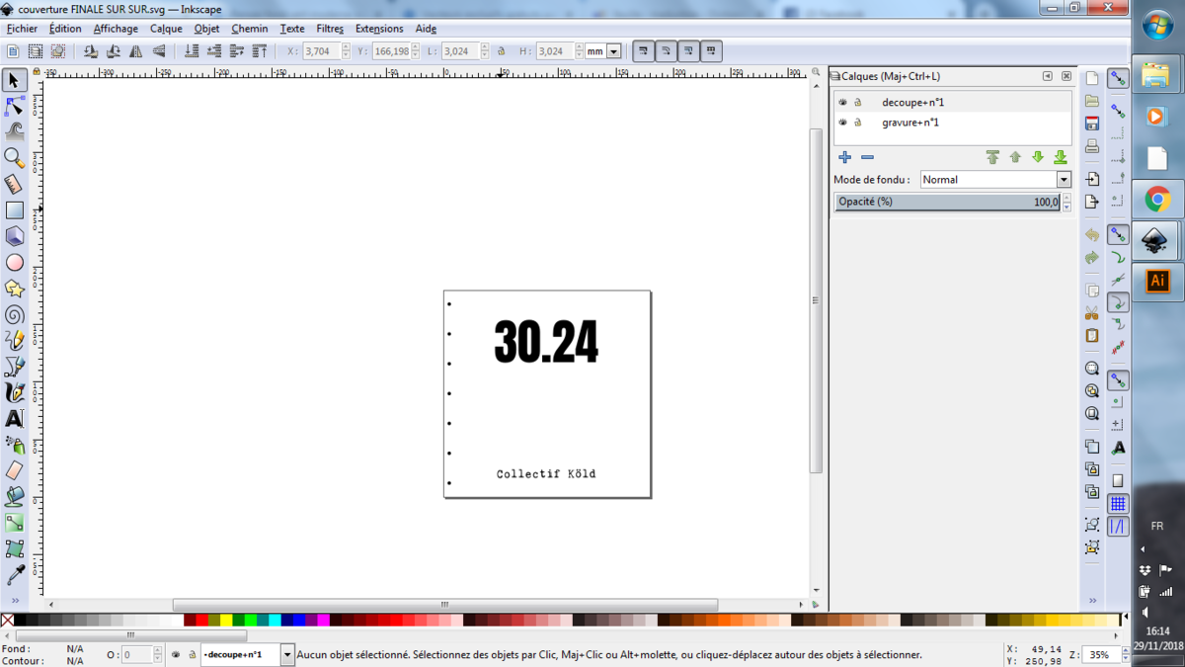This screenshot has width=1185, height=667.
Task: Open Adobe Illustrator from the taskbar
Action: [1157, 282]
